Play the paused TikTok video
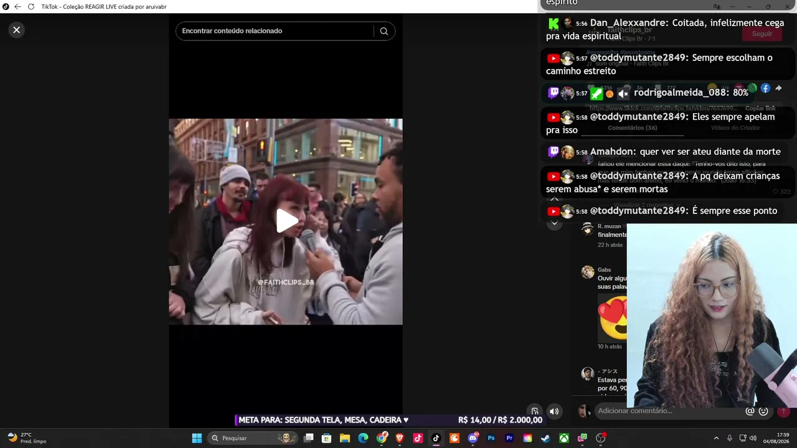The image size is (797, 448). click(286, 221)
